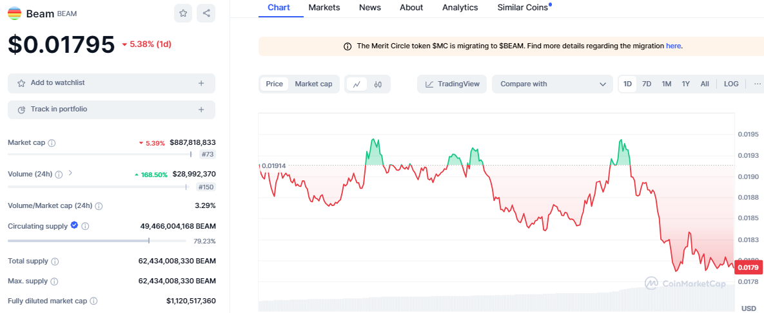
Task: Click the Circulating supply verified badge
Action: pos(75,225)
